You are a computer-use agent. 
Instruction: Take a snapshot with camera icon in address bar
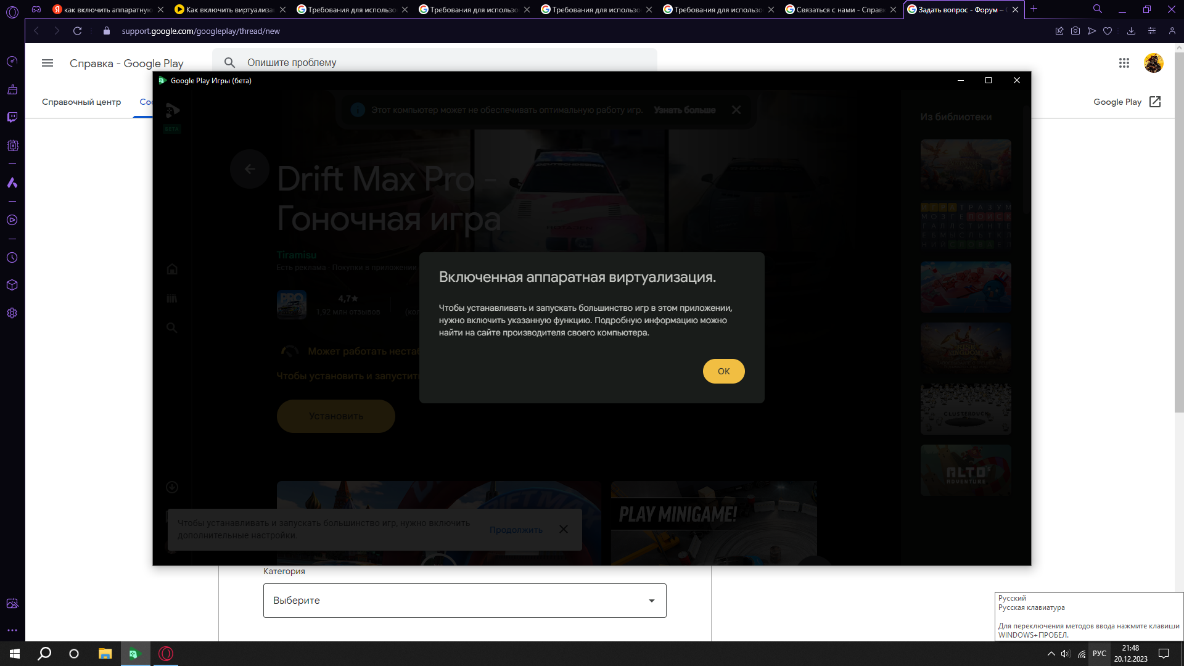pyautogui.click(x=1075, y=31)
